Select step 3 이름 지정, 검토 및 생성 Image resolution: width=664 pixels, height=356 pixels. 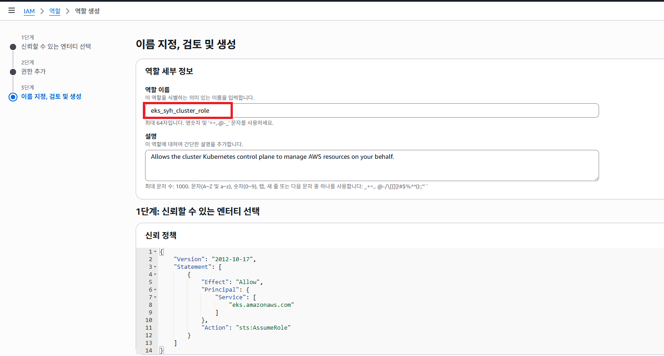(x=51, y=97)
